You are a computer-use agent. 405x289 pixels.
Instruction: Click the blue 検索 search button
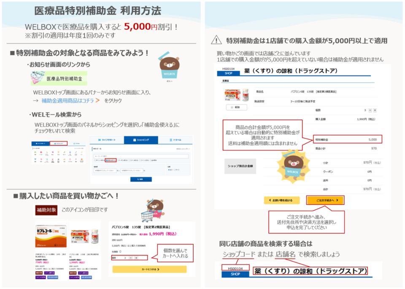(141, 179)
